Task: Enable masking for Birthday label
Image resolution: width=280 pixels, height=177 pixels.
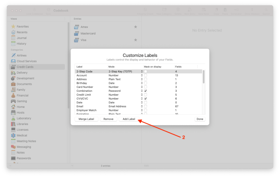Action: point(145,83)
